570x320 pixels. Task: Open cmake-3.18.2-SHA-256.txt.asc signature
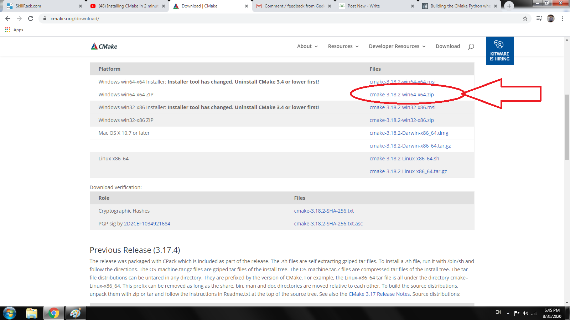click(328, 224)
